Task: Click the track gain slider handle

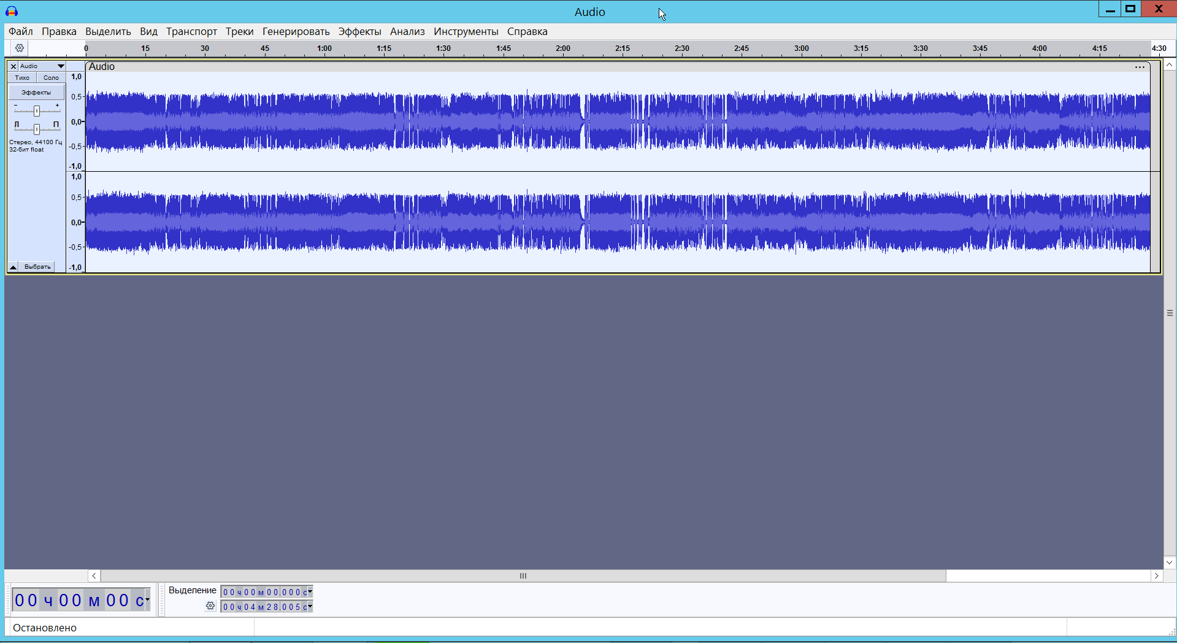Action: click(x=37, y=111)
